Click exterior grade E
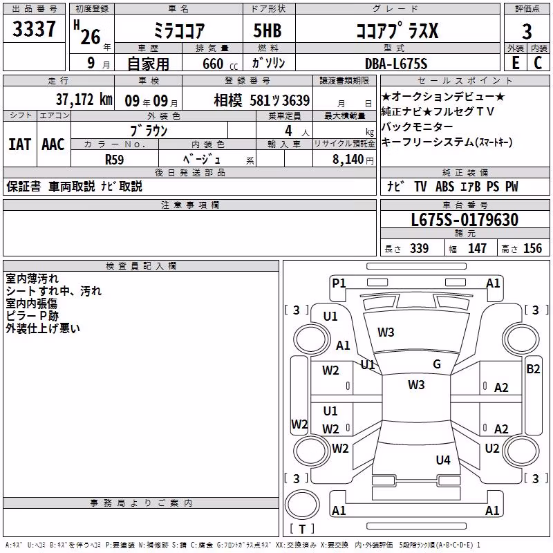The width and height of the screenshot is (553, 553). (515, 63)
